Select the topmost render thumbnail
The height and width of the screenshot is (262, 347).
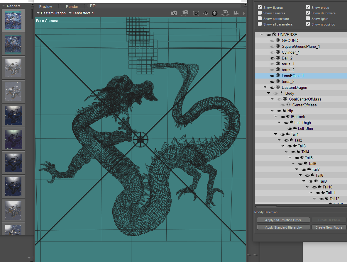click(x=13, y=20)
